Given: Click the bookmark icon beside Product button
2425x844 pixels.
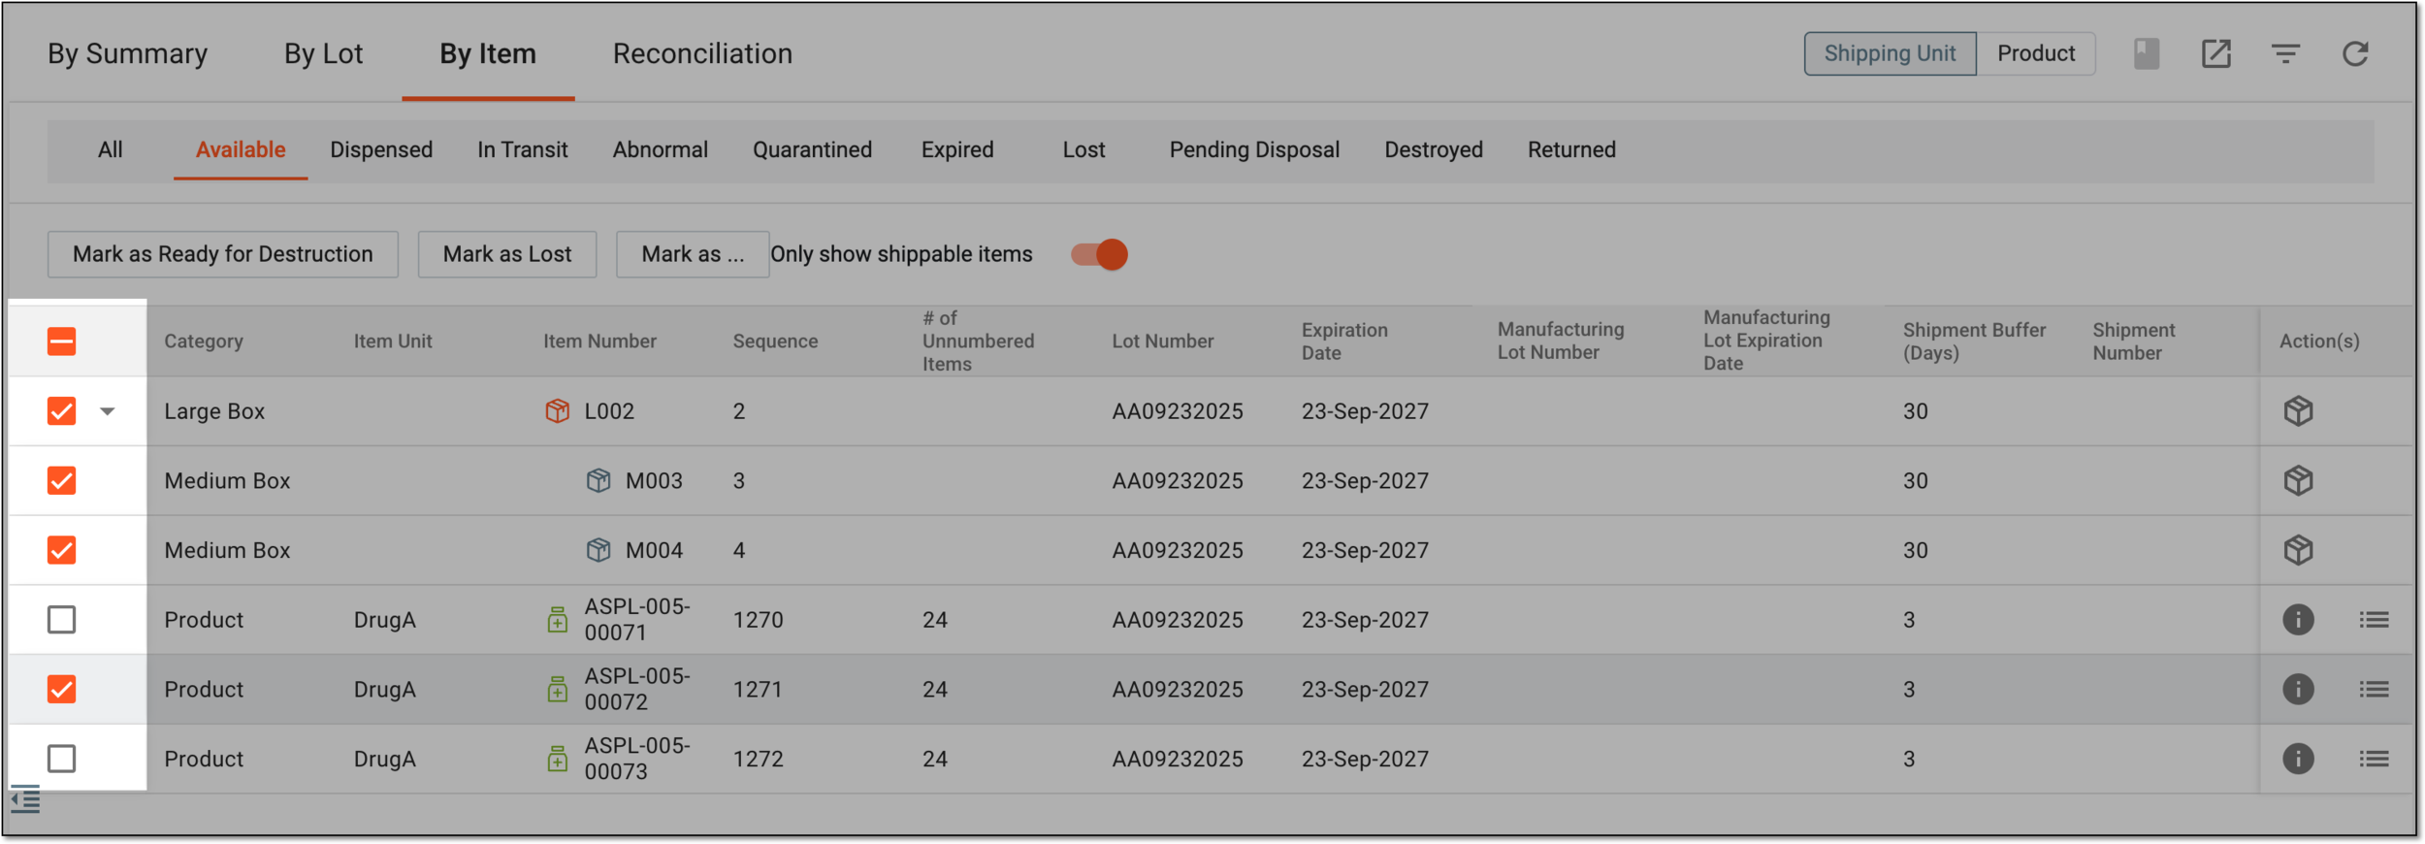Looking at the screenshot, I should click(x=2147, y=53).
